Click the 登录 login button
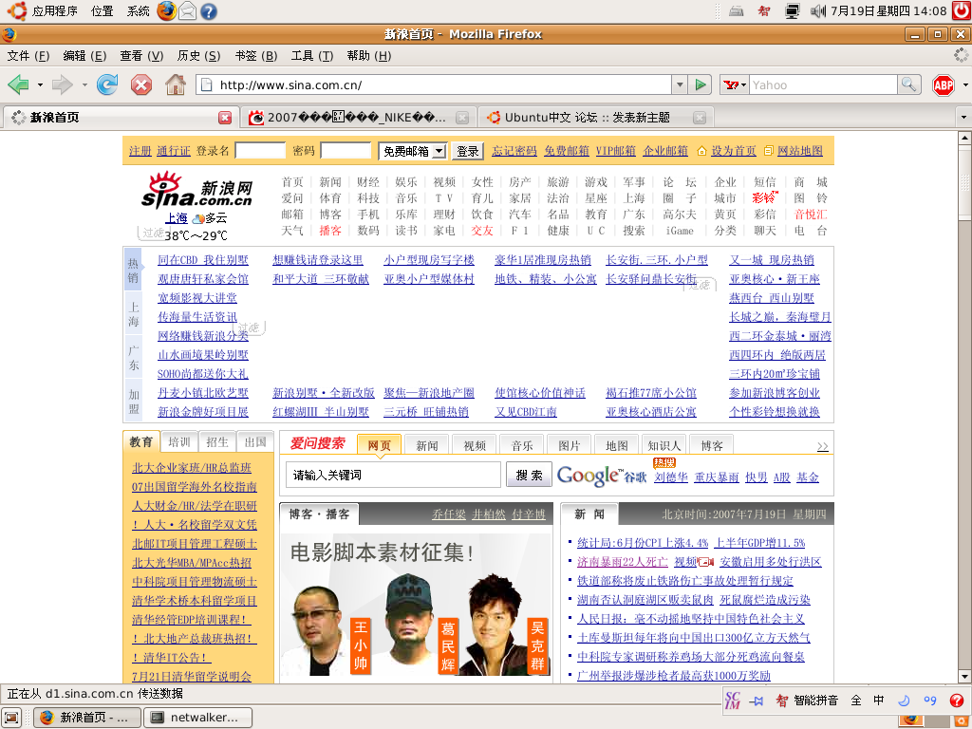Image resolution: width=972 pixels, height=729 pixels. (x=467, y=151)
